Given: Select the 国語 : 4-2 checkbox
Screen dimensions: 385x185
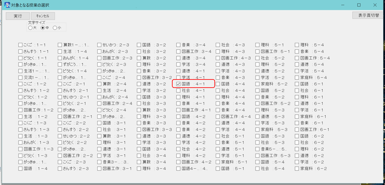Looking at the screenshot, I should (x=178, y=116).
